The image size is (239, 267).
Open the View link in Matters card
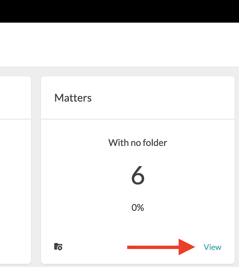click(213, 247)
